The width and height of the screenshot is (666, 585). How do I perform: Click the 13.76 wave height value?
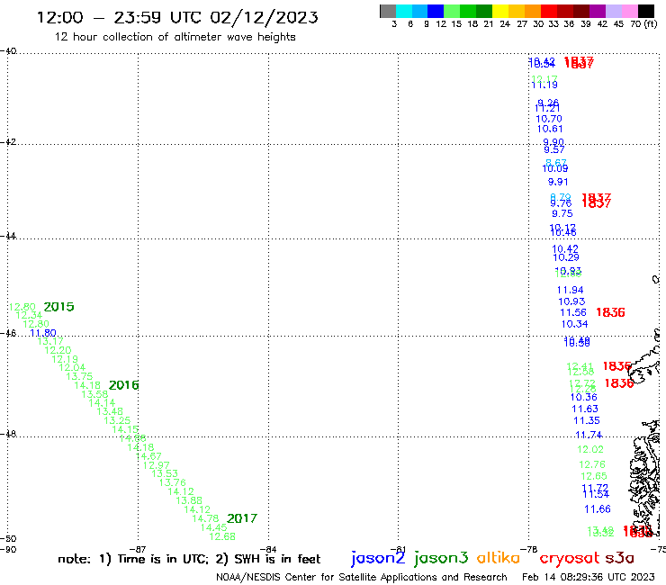(x=173, y=482)
